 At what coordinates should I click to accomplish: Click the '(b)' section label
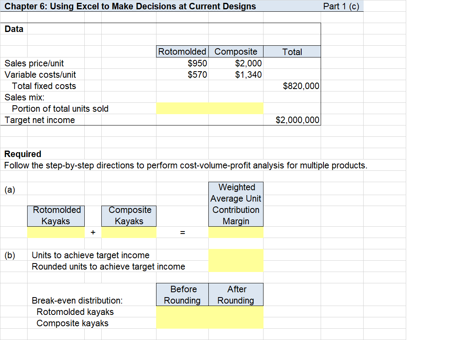point(10,255)
